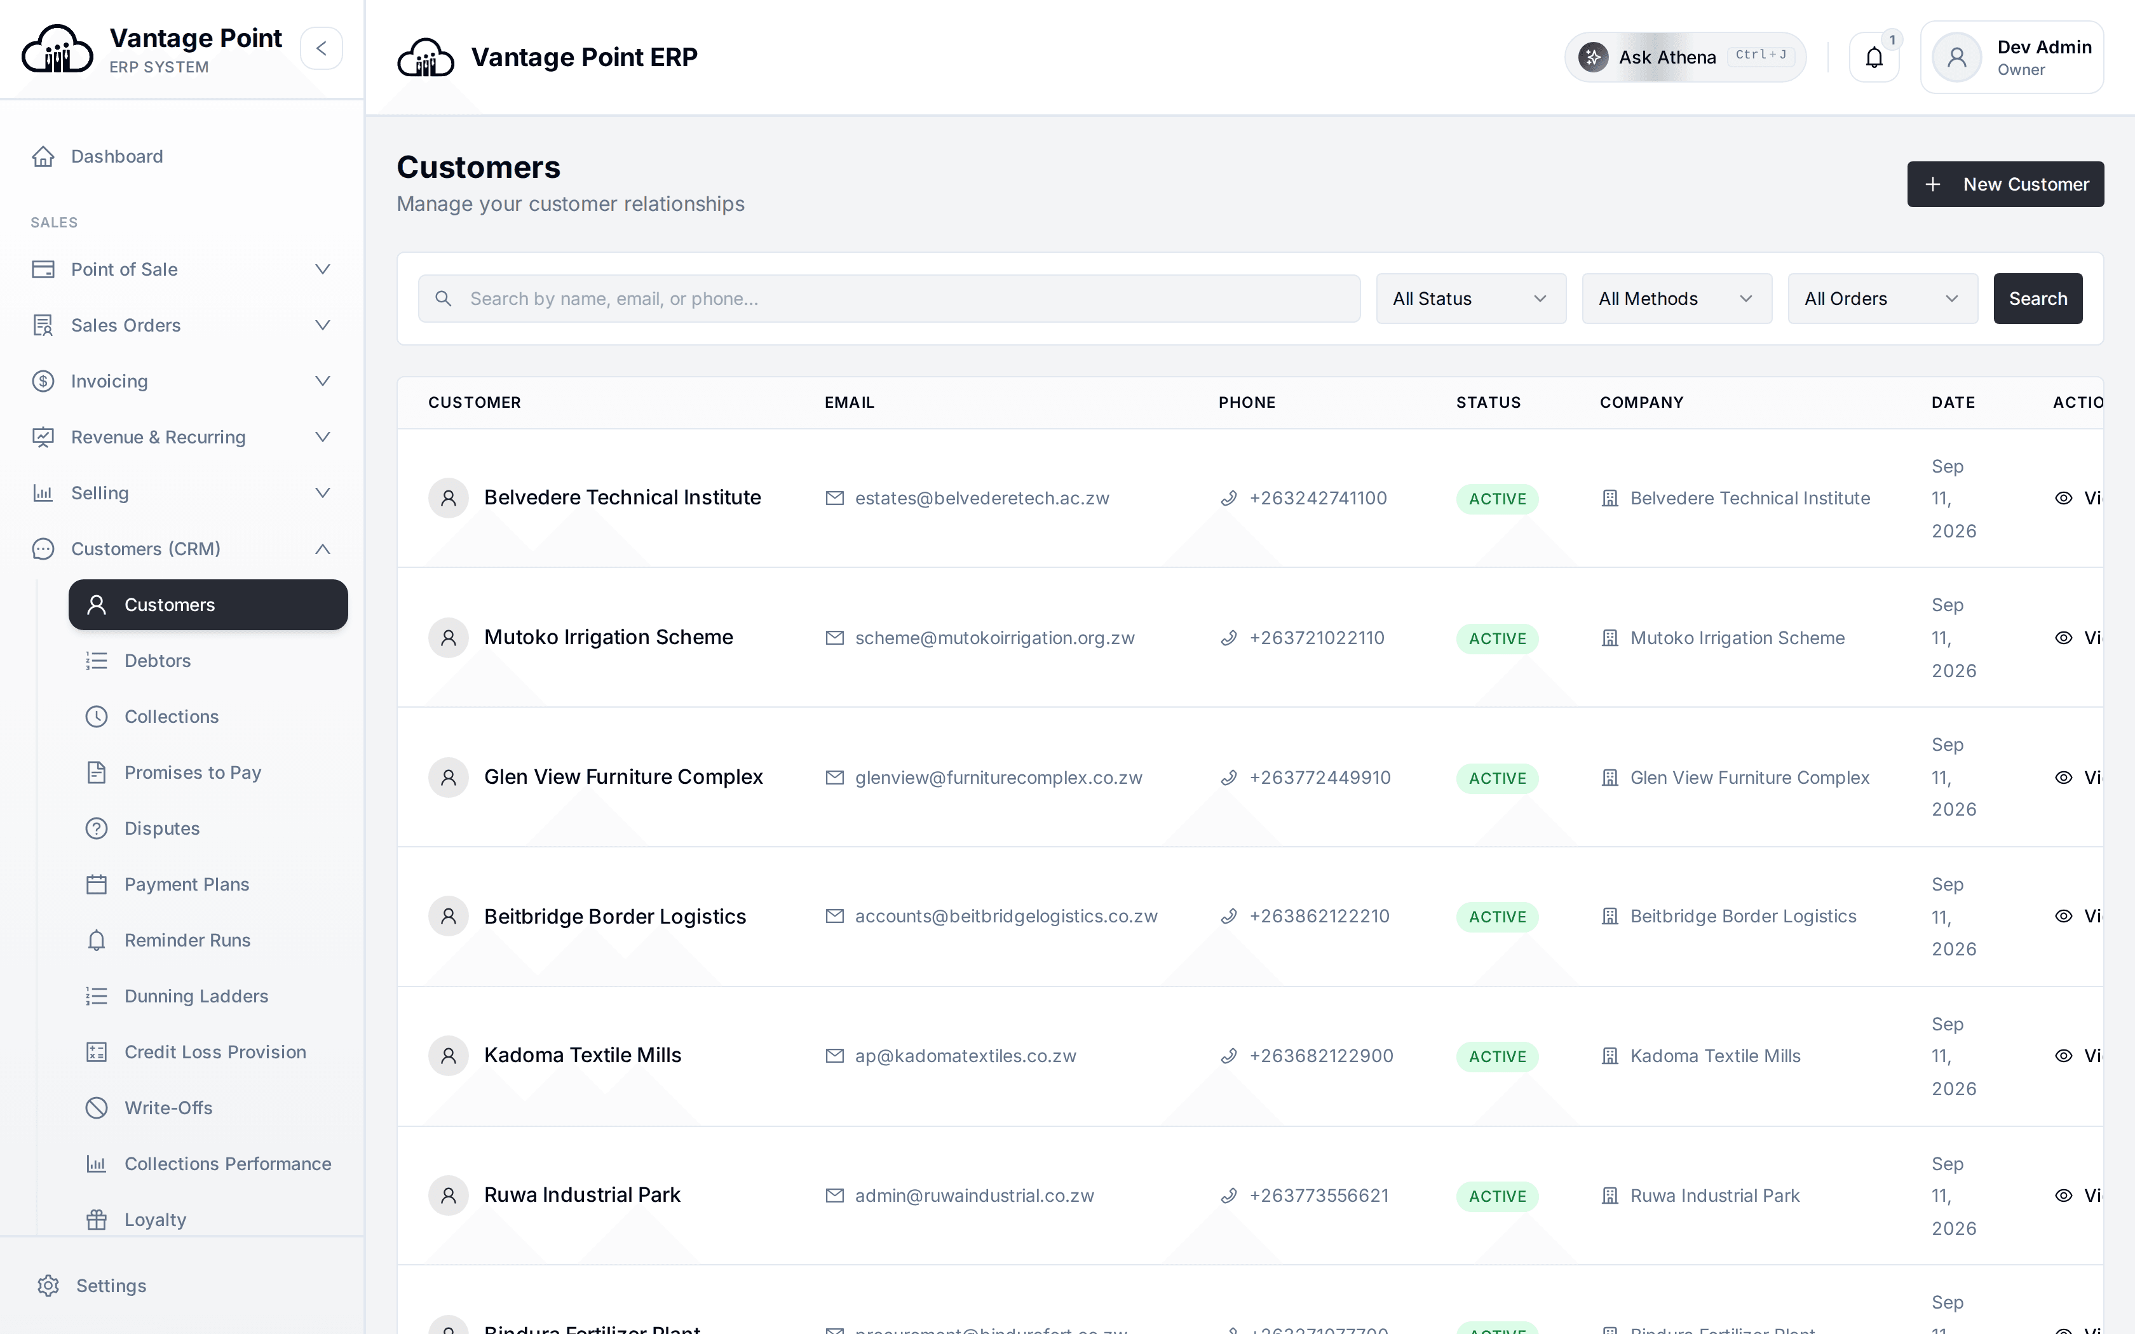Screen dimensions: 2135x1334
Task: Click avatar icon of Mutoko Irrigation Scheme
Action: [448, 638]
